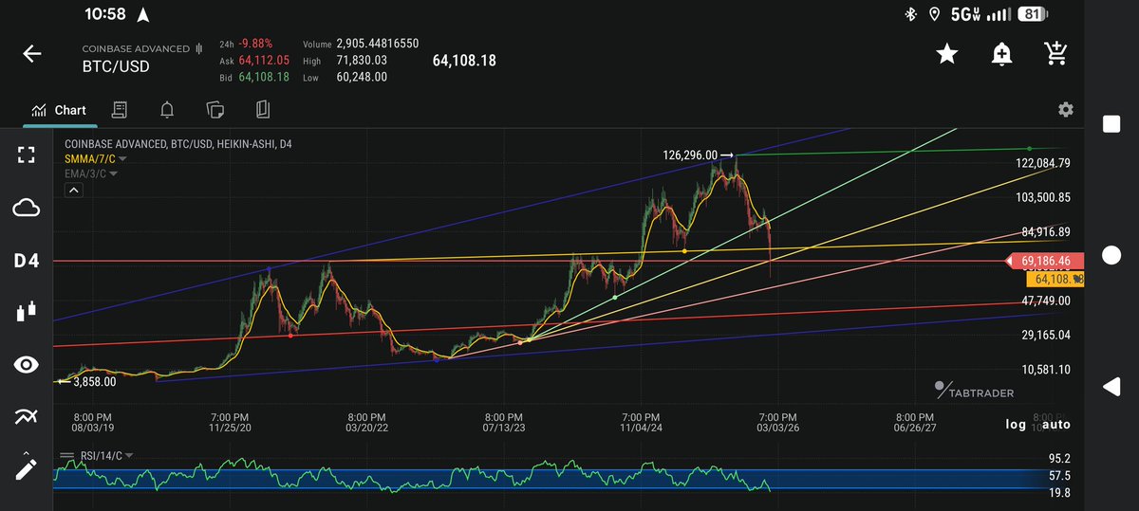Collapse the indicator legend chevron

click(74, 191)
